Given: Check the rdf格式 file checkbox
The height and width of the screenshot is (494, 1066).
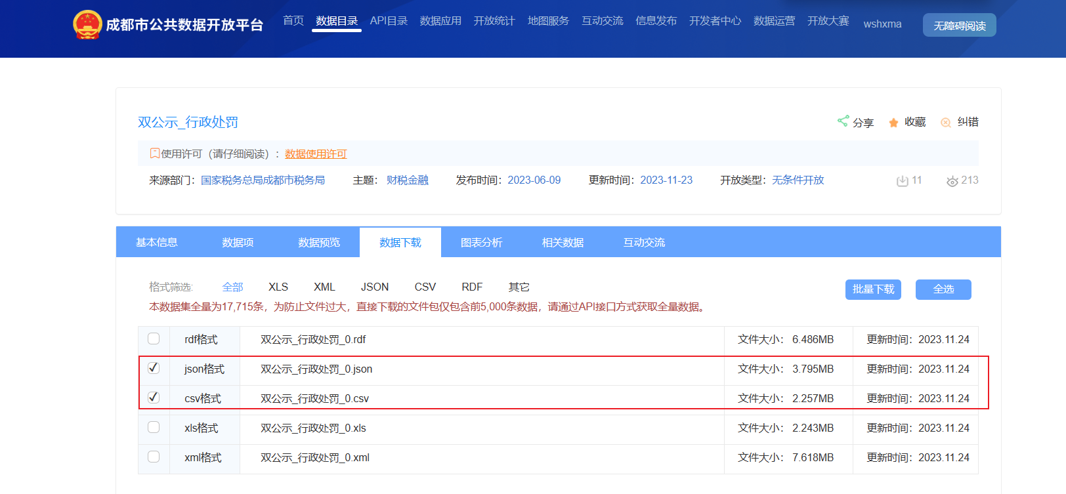Looking at the screenshot, I should [x=154, y=339].
